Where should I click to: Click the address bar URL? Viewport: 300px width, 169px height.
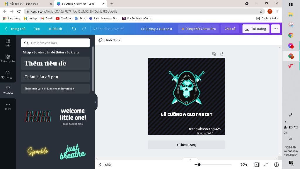[74, 11]
